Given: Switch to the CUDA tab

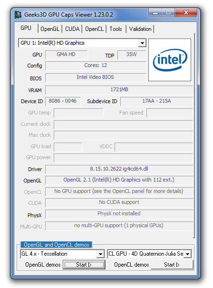Looking at the screenshot, I should [x=72, y=29].
